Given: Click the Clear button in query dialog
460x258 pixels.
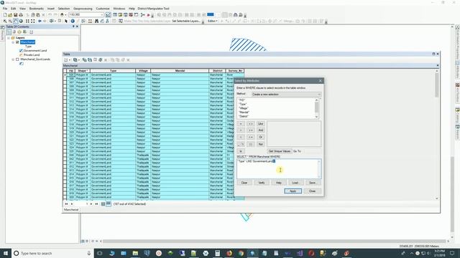Looking at the screenshot, I should click(x=244, y=183).
